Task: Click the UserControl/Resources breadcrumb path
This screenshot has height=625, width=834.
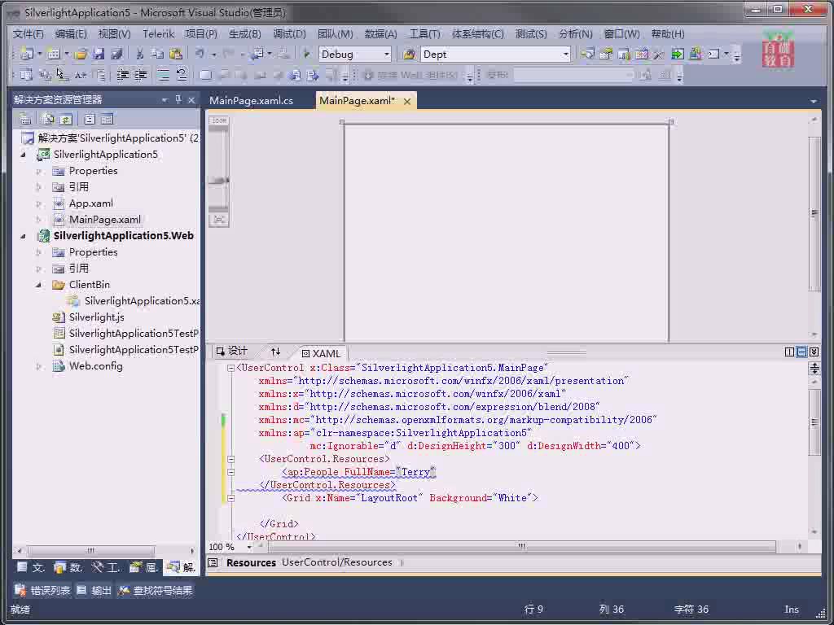Action: 336,562
